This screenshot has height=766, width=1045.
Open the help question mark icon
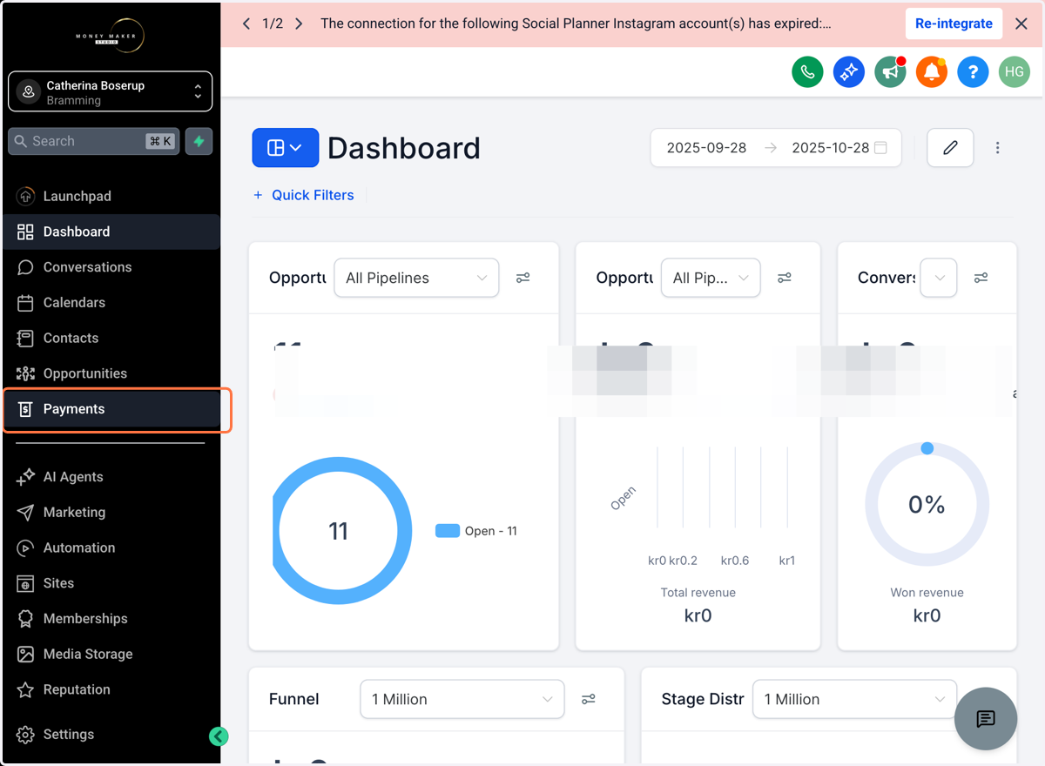973,71
